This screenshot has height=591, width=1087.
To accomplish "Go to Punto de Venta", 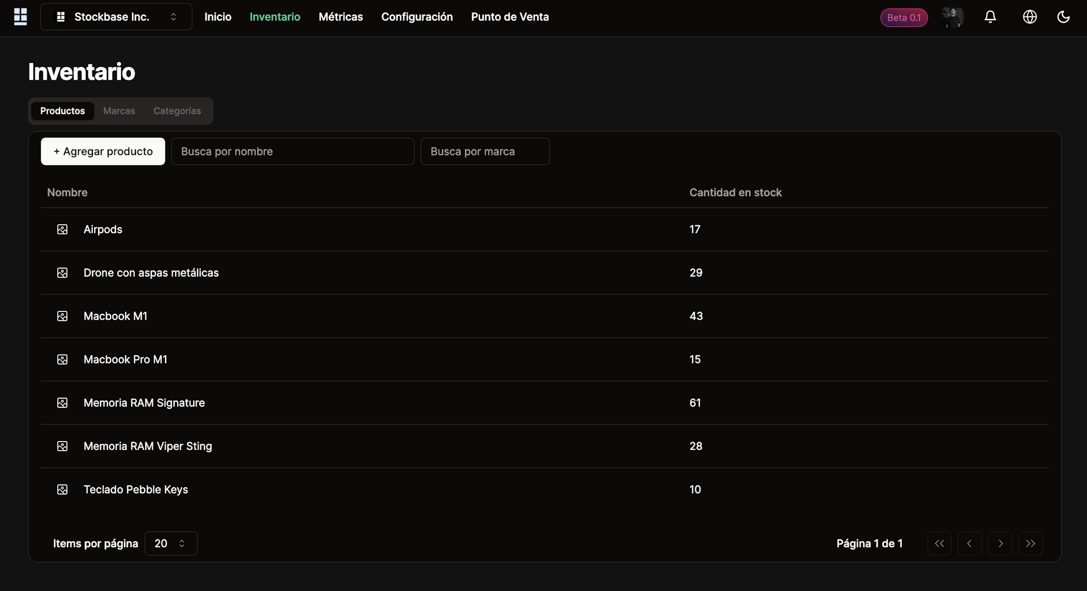I will point(510,17).
